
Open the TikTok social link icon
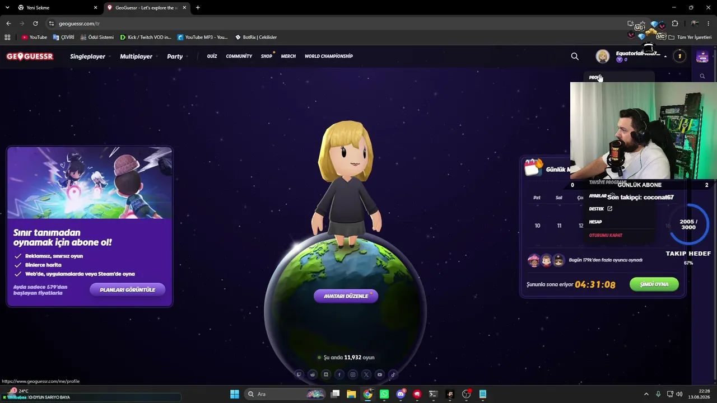pyautogui.click(x=393, y=374)
